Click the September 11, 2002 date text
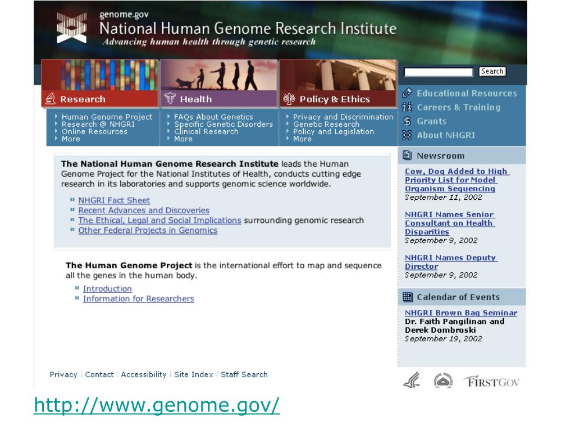The image size is (575, 431). click(x=444, y=198)
